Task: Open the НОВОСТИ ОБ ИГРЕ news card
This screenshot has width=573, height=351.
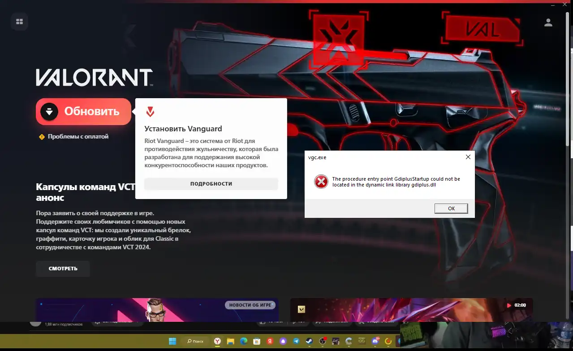Action: coord(157,310)
